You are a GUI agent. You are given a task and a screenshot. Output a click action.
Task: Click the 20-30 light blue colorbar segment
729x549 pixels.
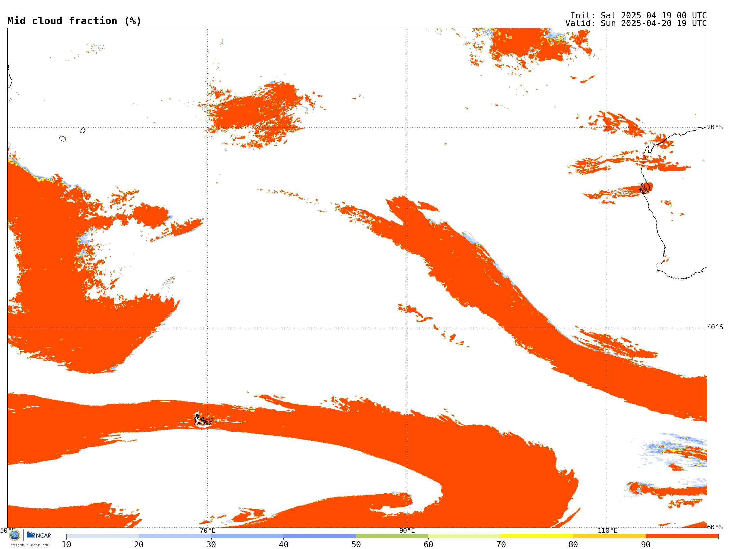175,536
